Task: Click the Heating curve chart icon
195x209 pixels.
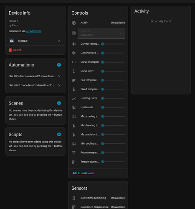Action: [73, 98]
